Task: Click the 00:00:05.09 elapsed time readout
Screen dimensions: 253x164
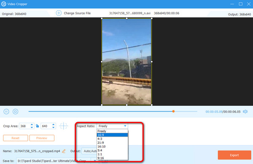Action: tap(214, 112)
